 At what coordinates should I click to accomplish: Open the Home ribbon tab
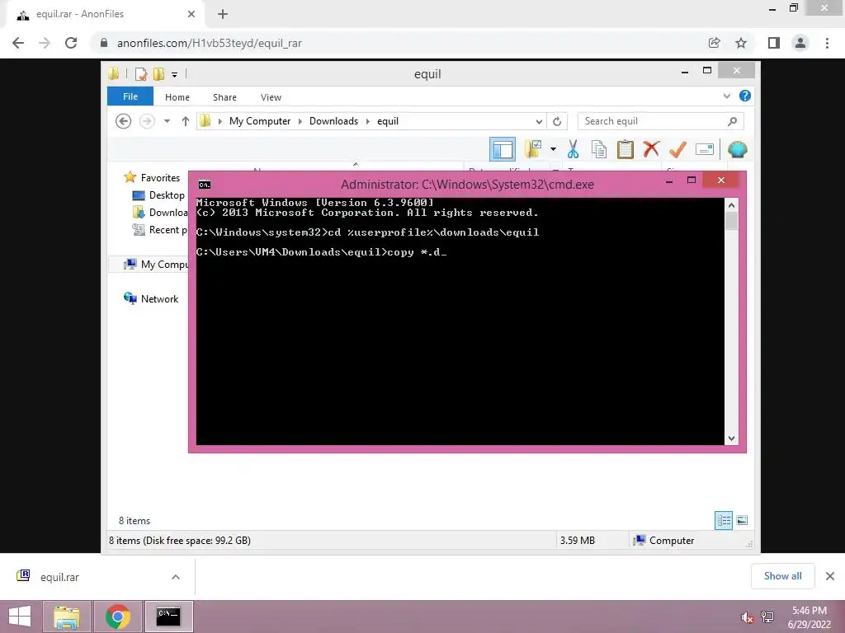[177, 97]
